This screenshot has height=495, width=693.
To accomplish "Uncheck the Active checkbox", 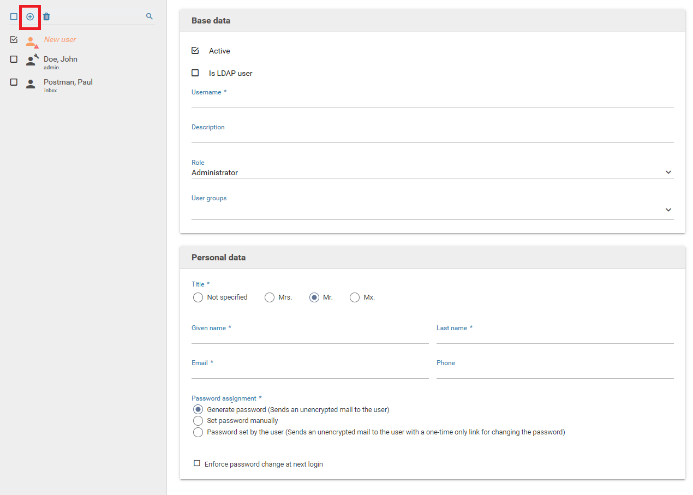I will [195, 51].
